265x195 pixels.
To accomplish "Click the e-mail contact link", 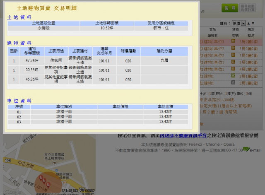I will pyautogui.click(x=255, y=150).
